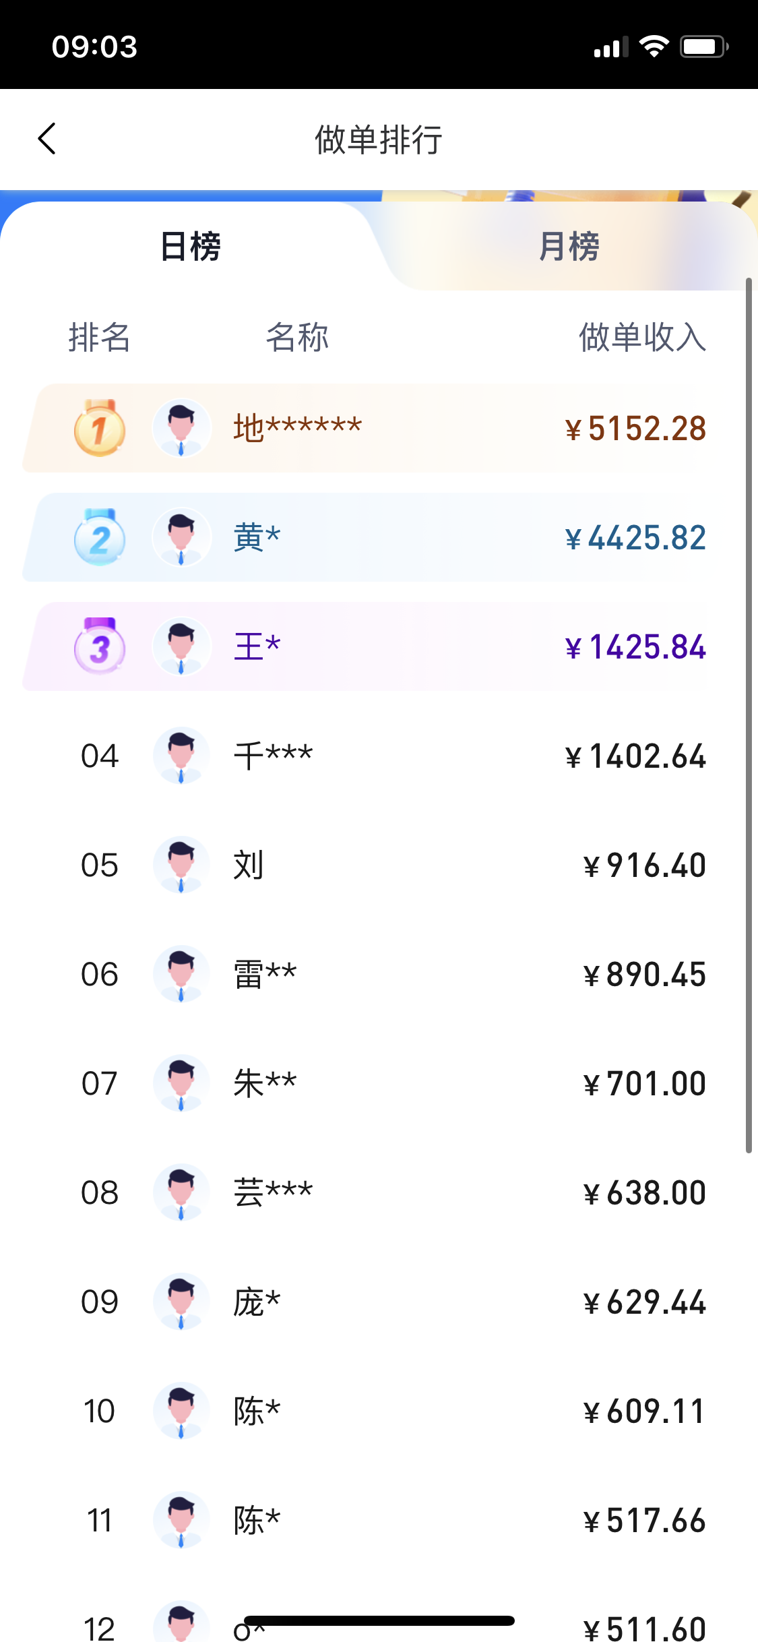Viewport: 758px width, 1642px height.
Task: Click the ¥5152.28 income amount
Action: [x=635, y=429]
